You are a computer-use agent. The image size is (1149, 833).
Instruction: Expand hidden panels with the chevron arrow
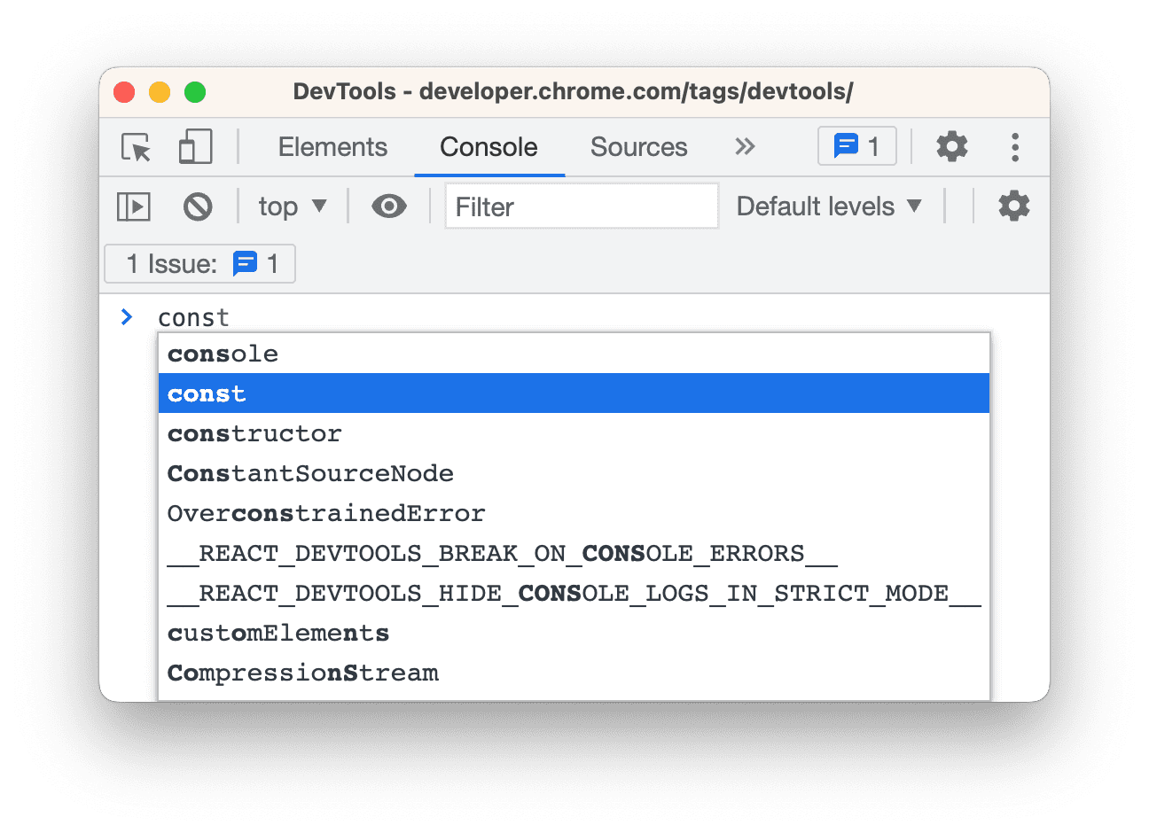[745, 147]
